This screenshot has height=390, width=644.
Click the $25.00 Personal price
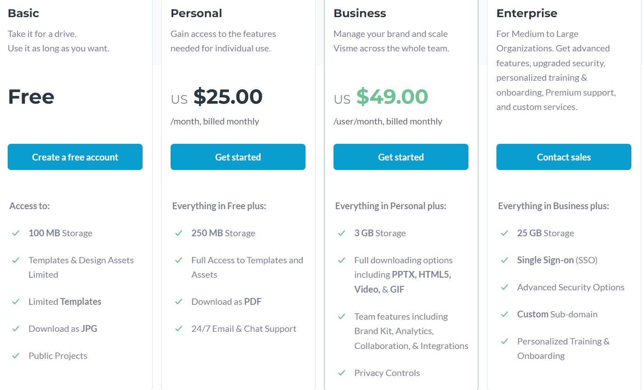[x=228, y=97]
